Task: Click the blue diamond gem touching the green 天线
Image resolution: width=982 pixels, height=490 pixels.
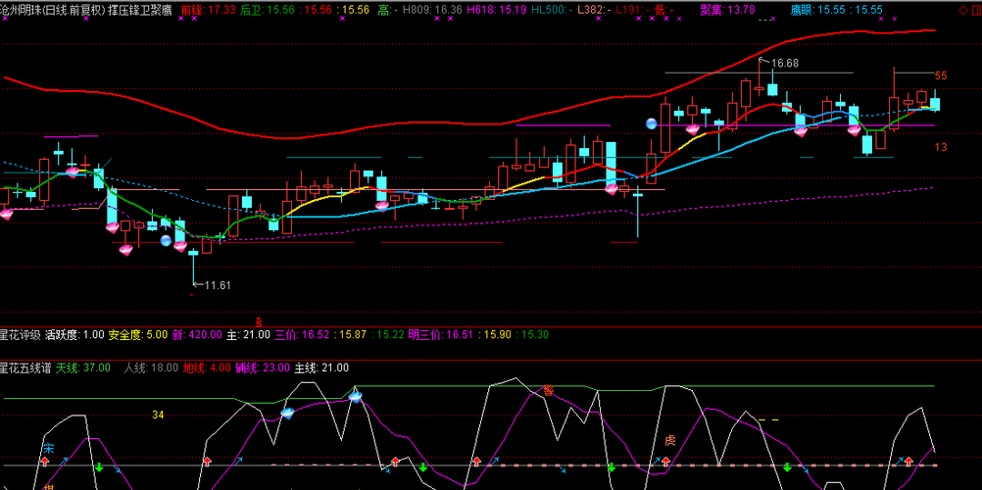Action: click(x=355, y=396)
